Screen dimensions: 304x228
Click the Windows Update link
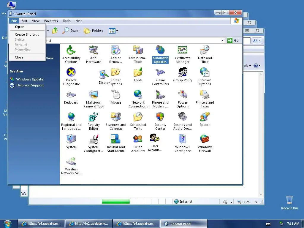point(30,79)
